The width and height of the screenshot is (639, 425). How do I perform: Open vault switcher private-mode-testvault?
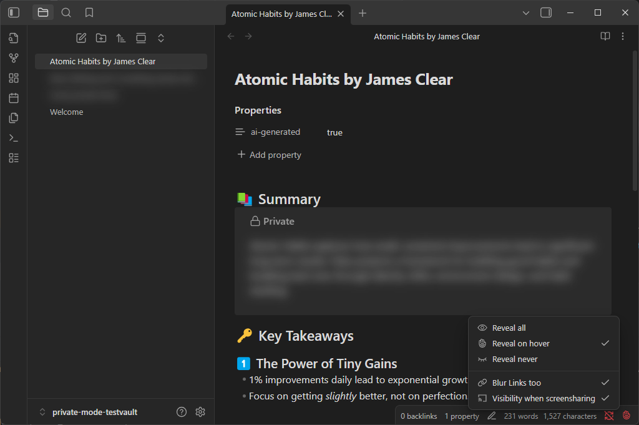89,412
